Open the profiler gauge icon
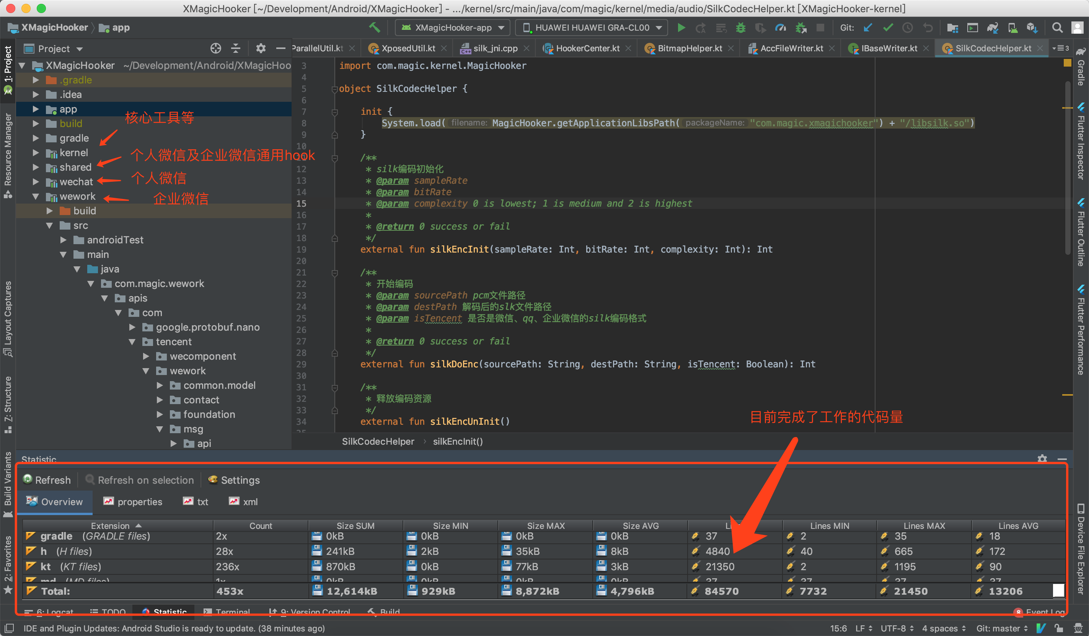This screenshot has height=636, width=1089. coord(781,28)
